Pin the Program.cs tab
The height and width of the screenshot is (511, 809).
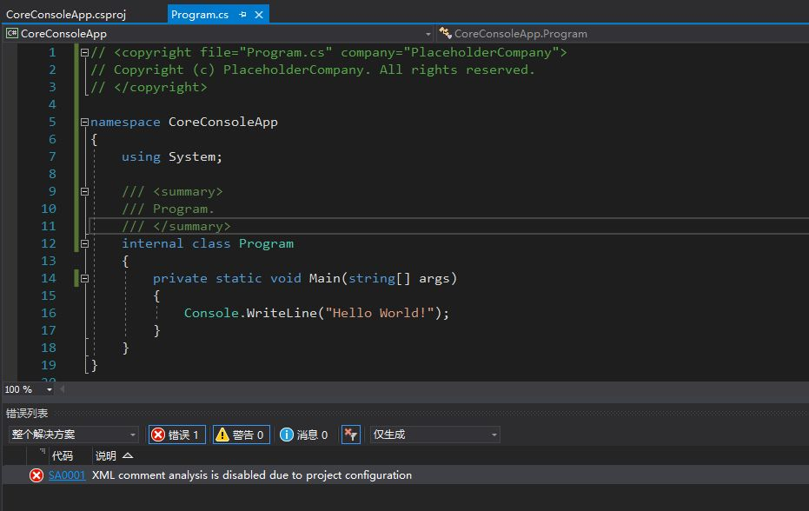point(242,15)
